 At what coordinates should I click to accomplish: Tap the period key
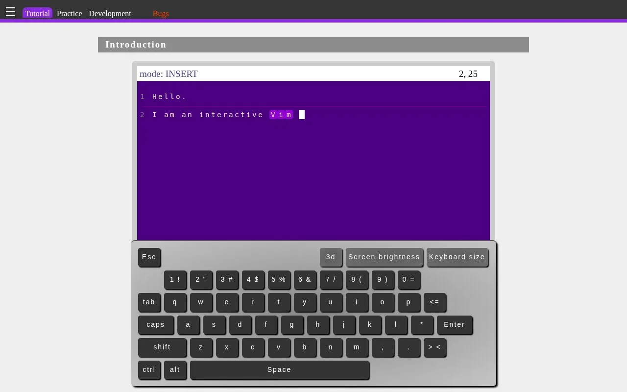point(409,347)
